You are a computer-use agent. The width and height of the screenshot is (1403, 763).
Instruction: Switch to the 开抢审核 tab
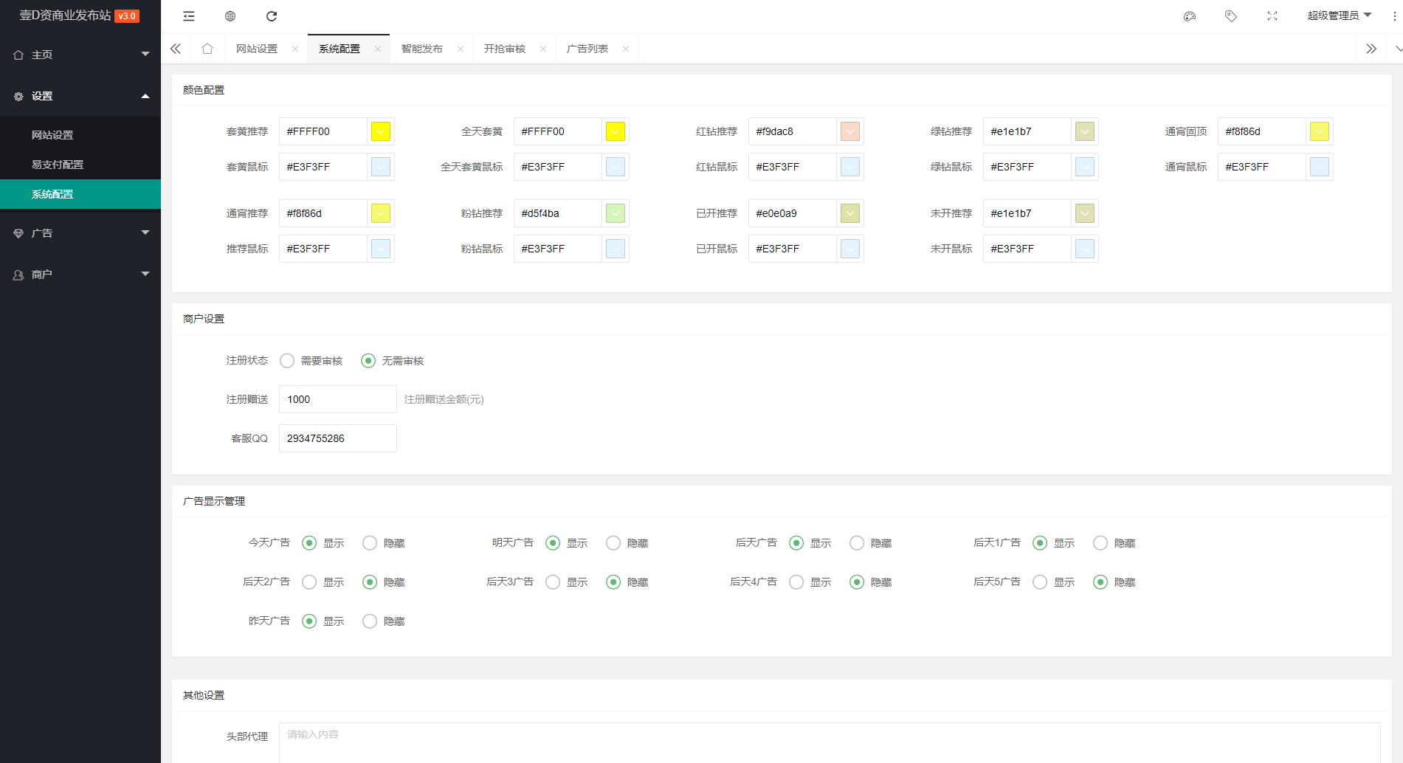pos(505,49)
